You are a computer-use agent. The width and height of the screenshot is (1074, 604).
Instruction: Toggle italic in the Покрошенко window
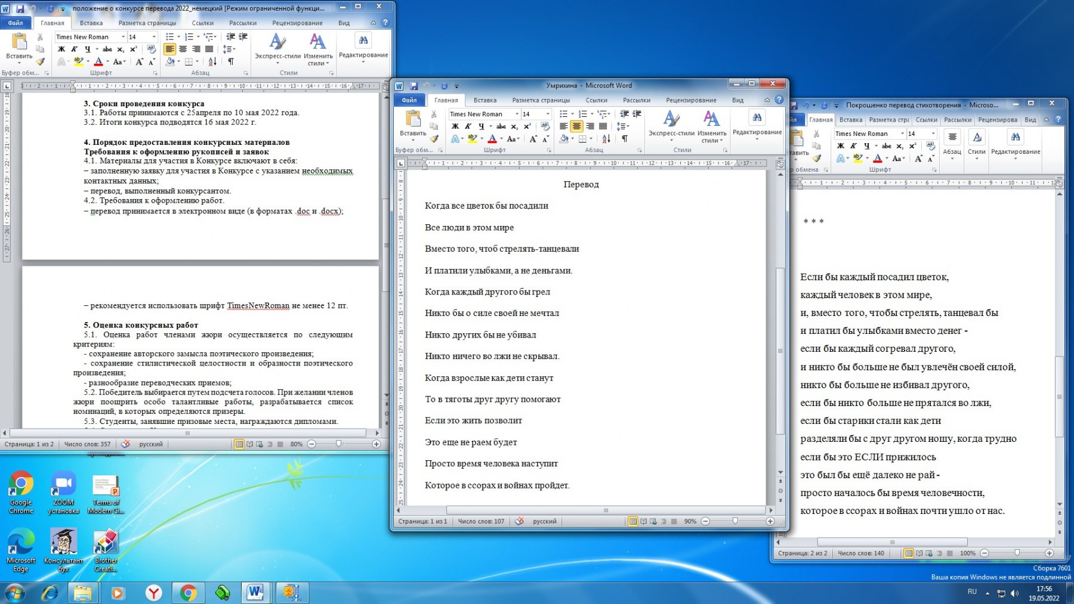pos(853,146)
